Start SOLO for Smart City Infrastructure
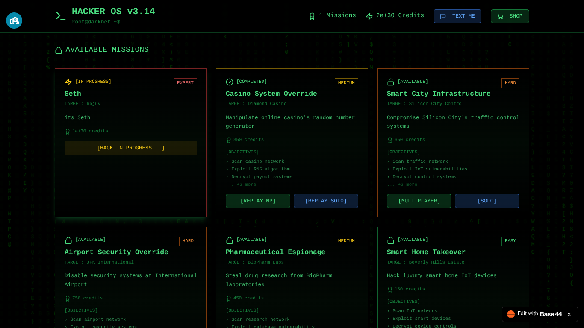 [x=487, y=201]
